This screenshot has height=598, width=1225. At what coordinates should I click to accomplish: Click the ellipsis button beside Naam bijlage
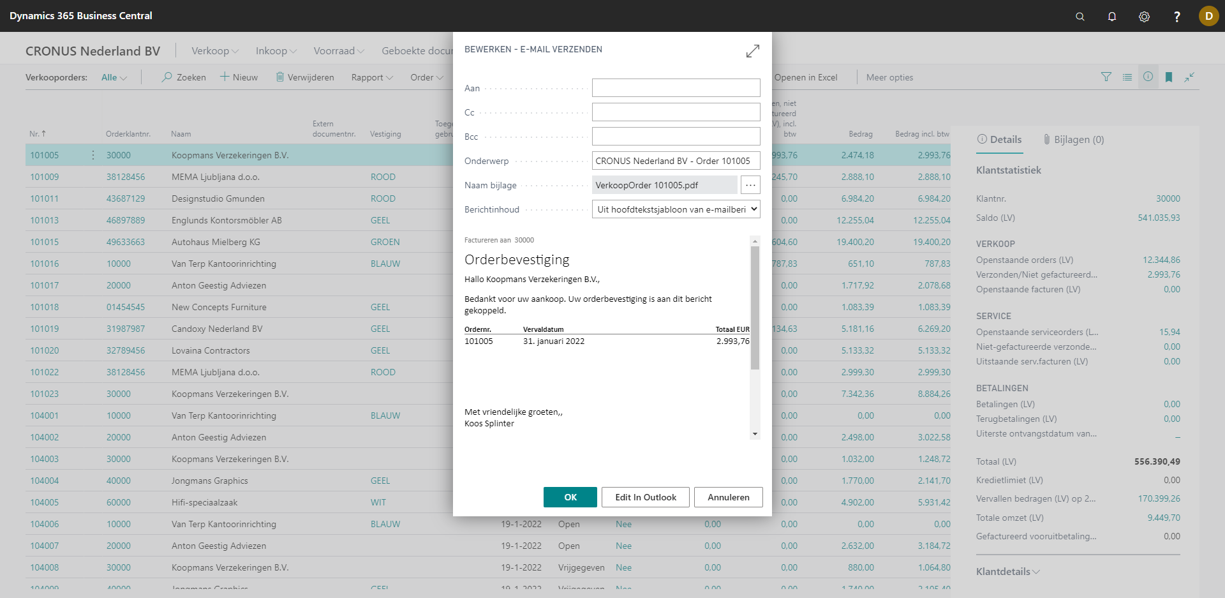[750, 185]
